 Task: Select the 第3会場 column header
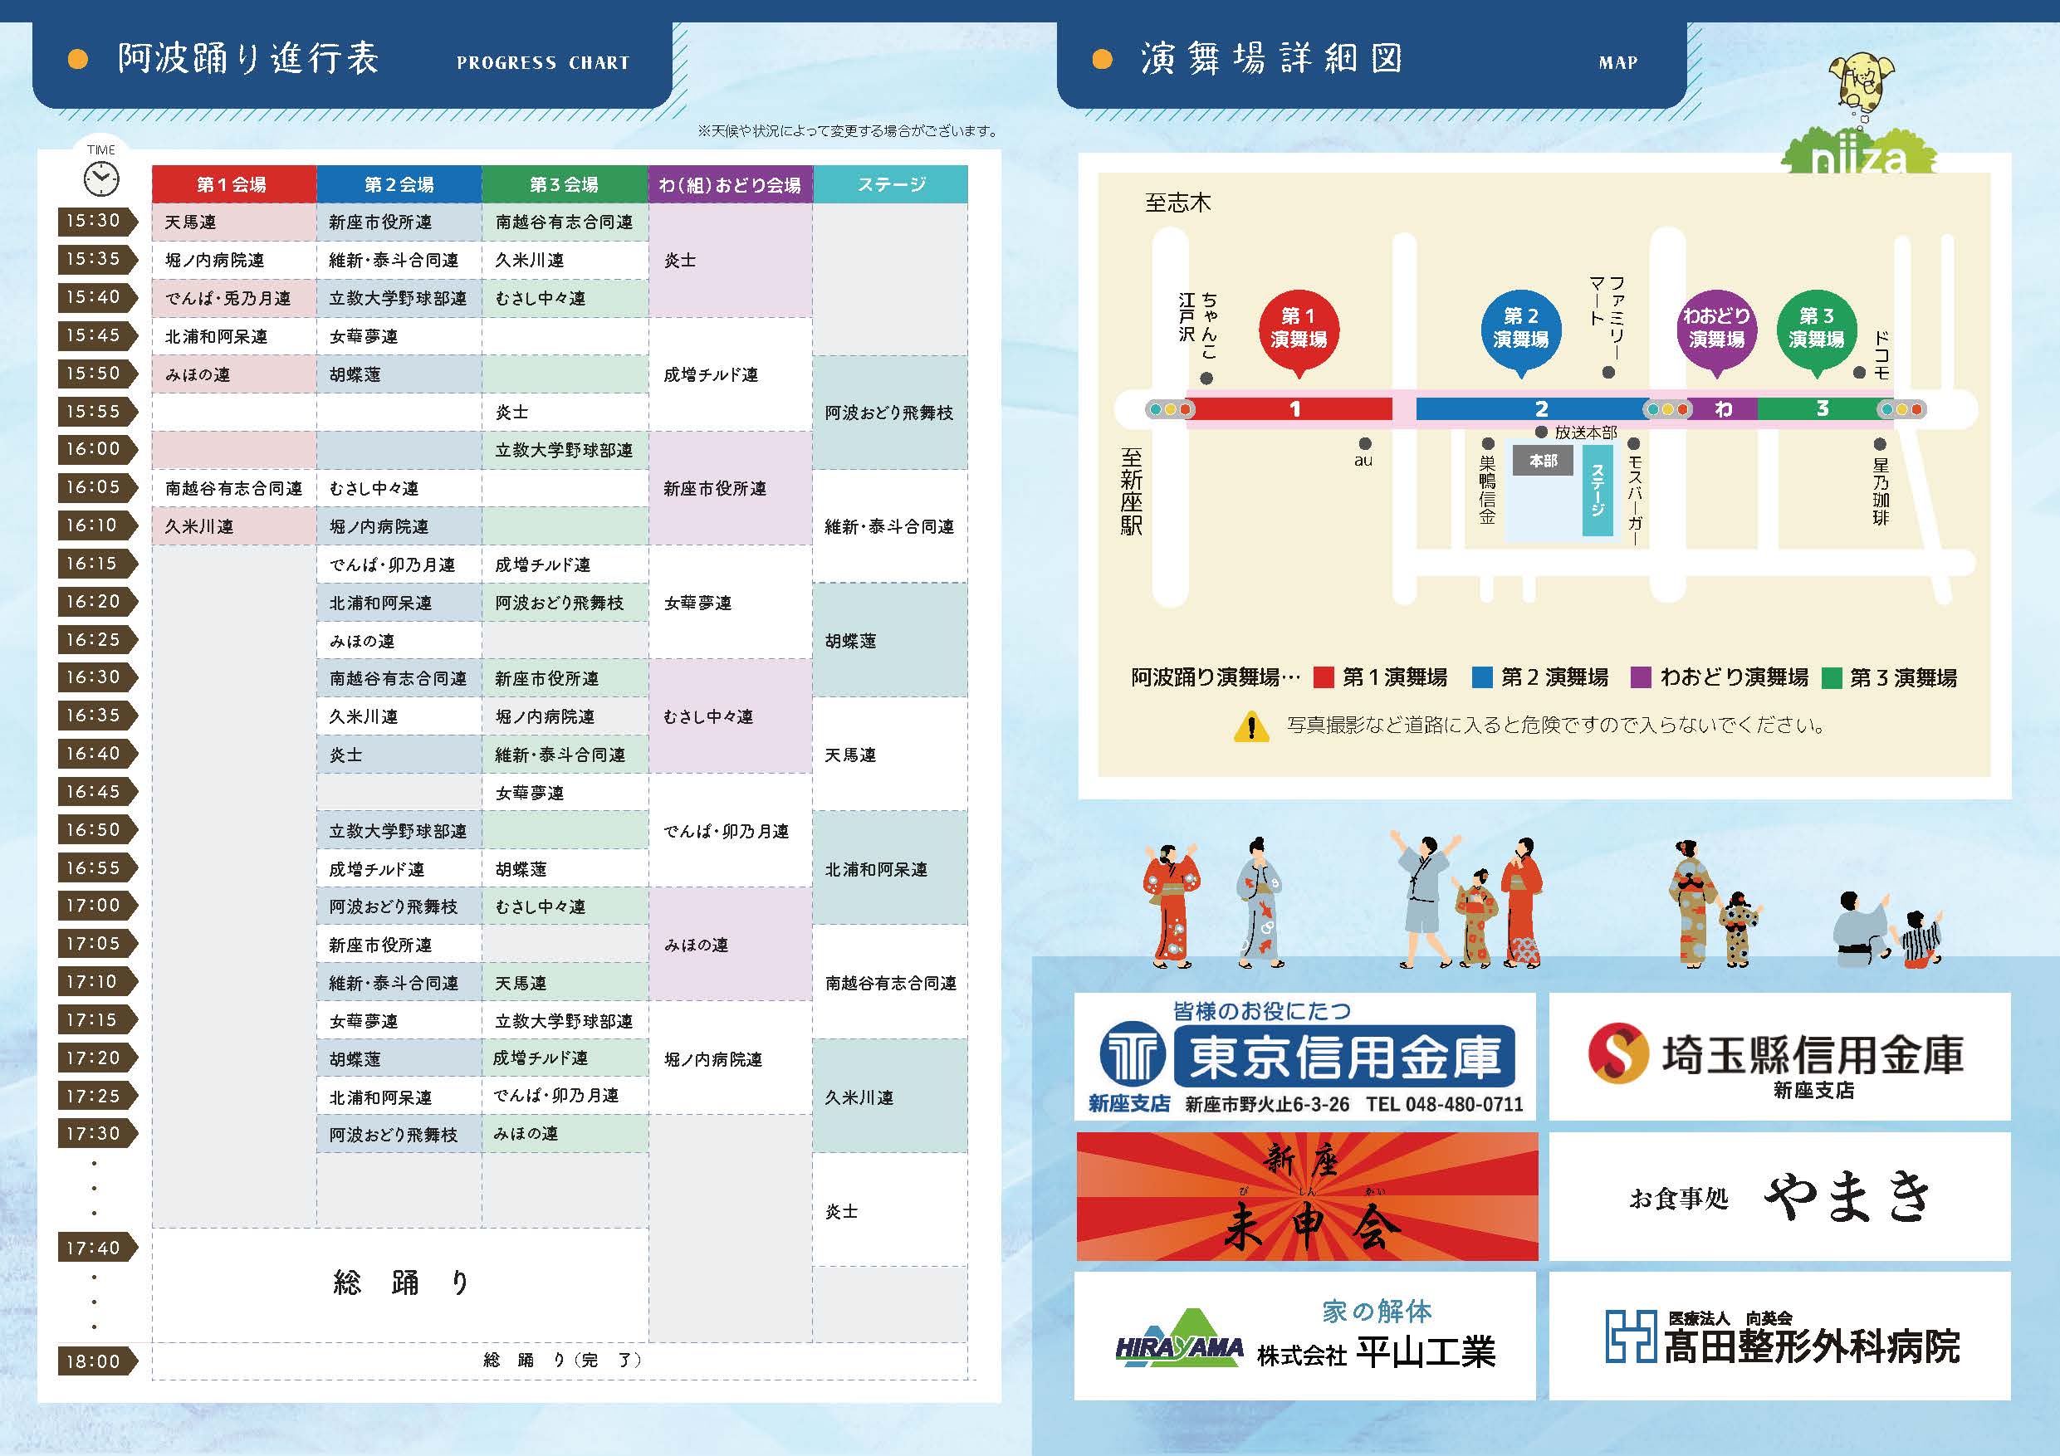click(565, 185)
